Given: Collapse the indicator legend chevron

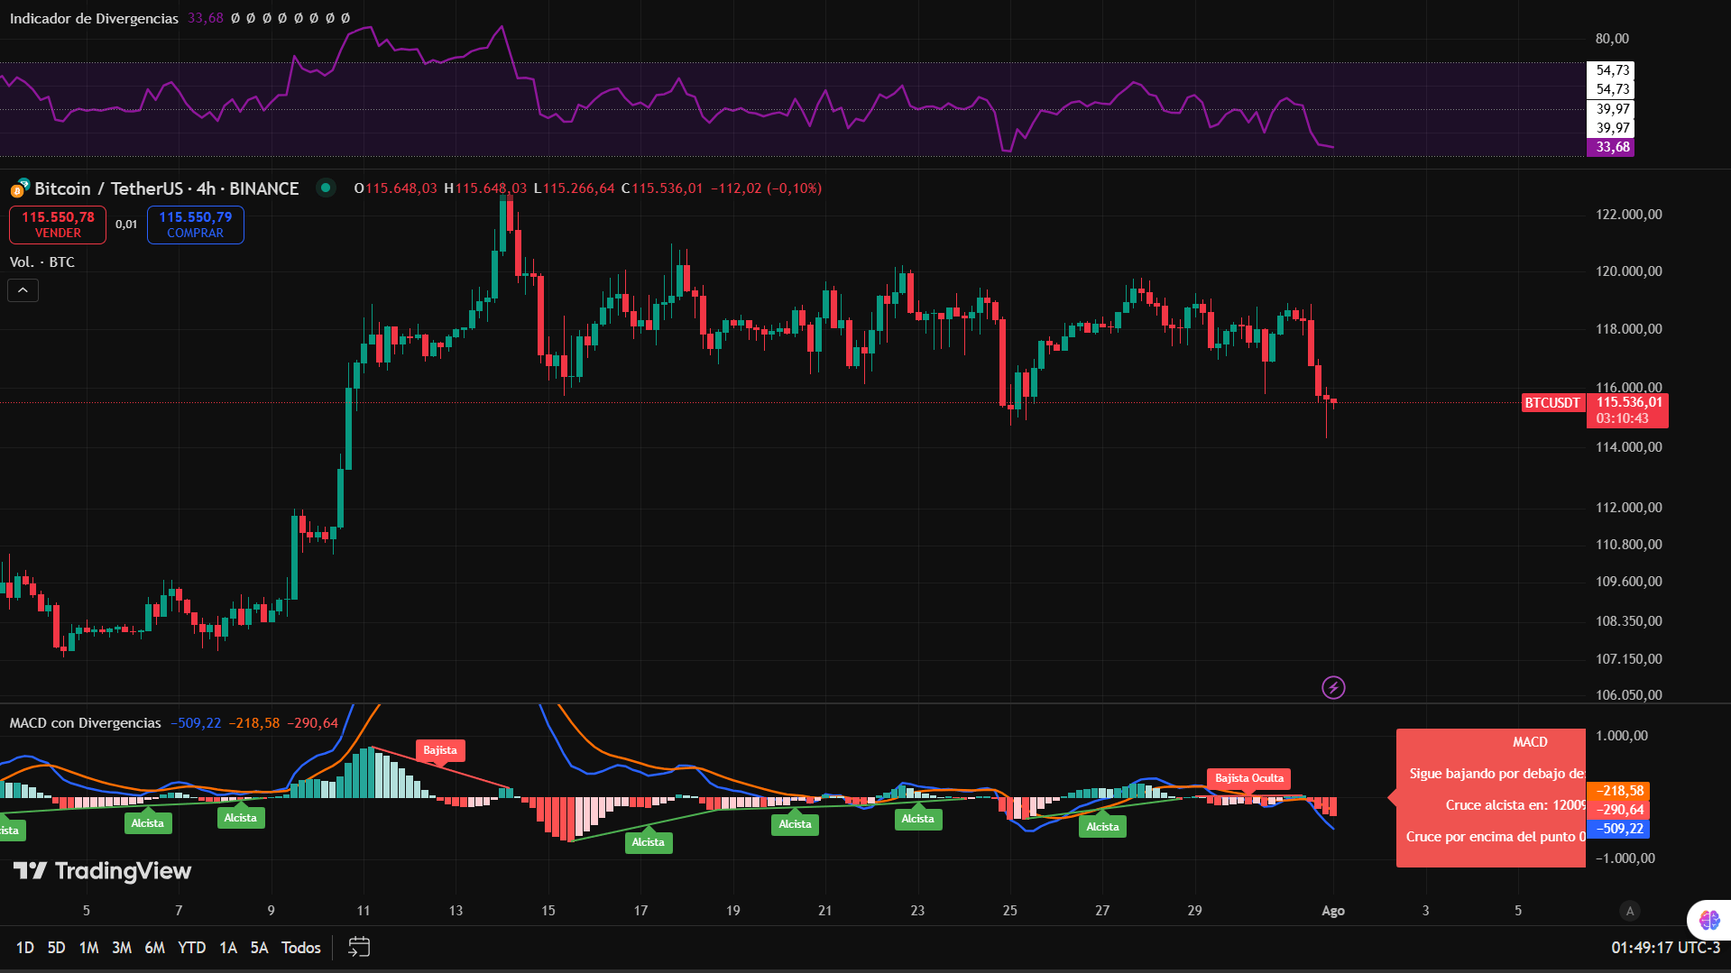Looking at the screenshot, I should (23, 290).
